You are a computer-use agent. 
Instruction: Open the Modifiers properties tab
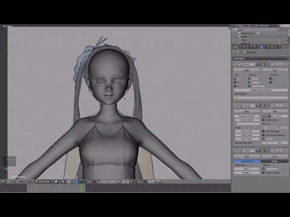tap(262, 47)
